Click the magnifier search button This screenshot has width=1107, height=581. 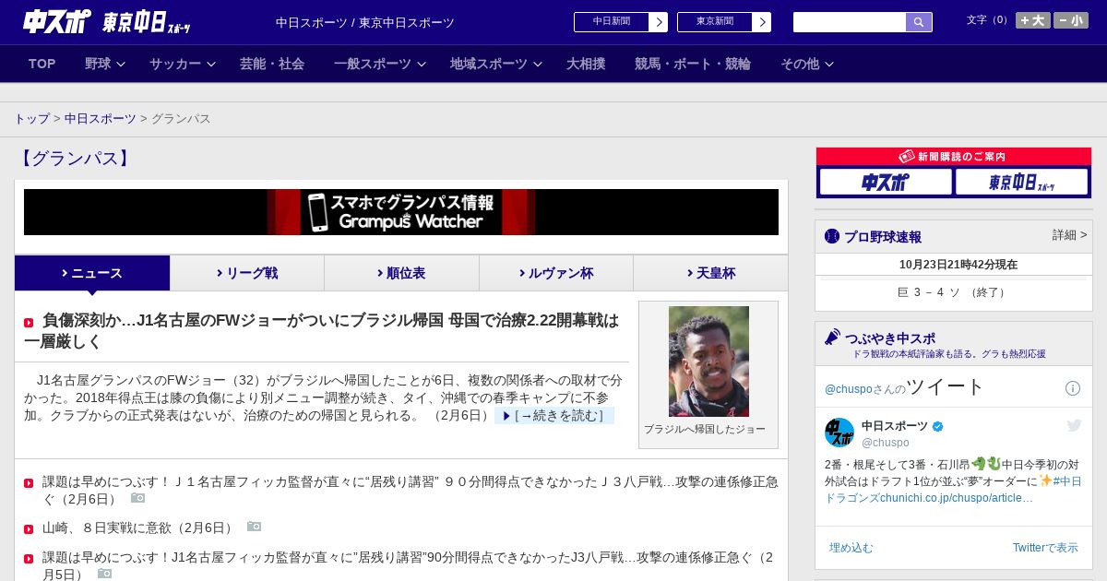click(919, 22)
